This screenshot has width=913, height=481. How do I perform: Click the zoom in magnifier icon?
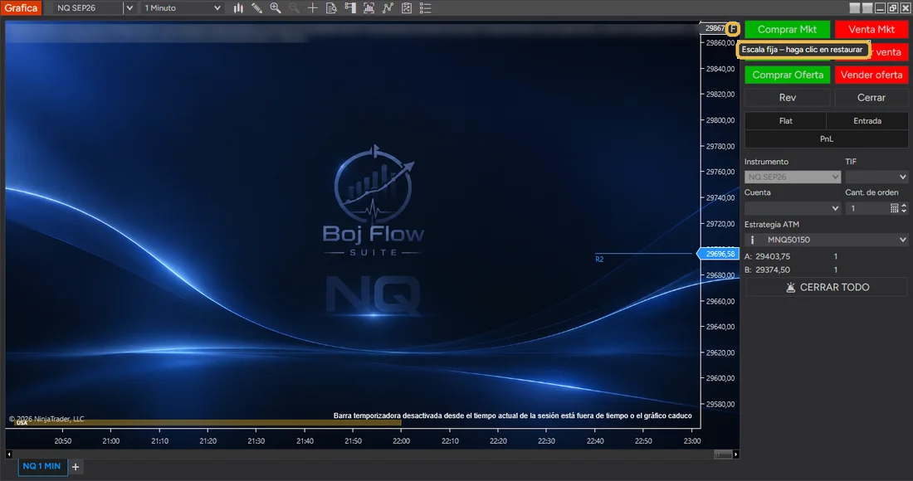tap(276, 8)
